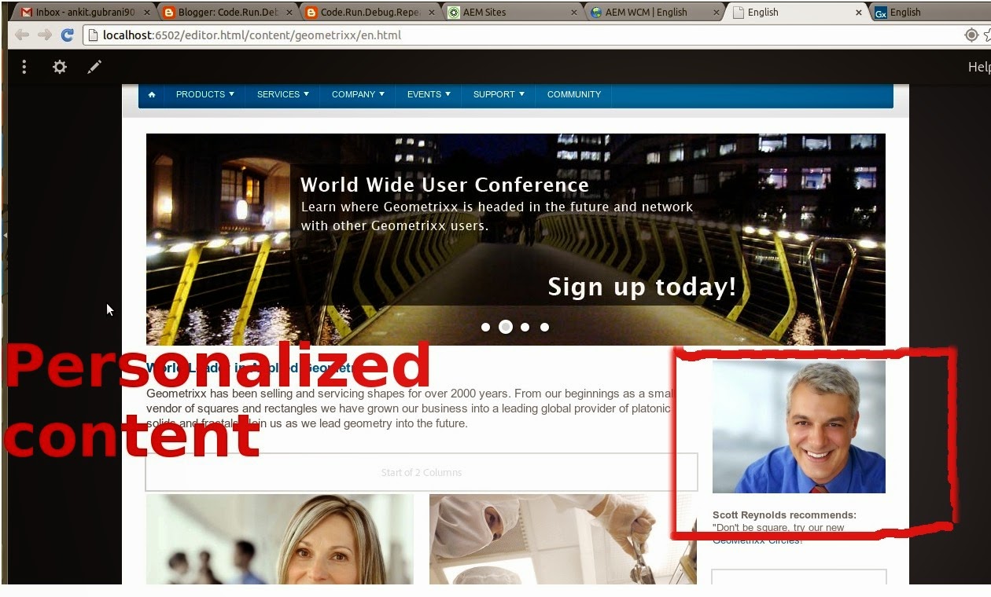
Task: Click the browser back arrow
Action: coord(22,35)
